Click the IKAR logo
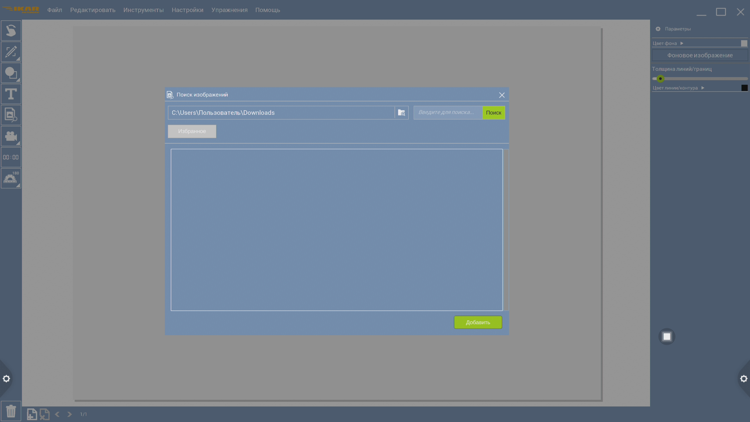The width and height of the screenshot is (750, 422). (x=21, y=10)
